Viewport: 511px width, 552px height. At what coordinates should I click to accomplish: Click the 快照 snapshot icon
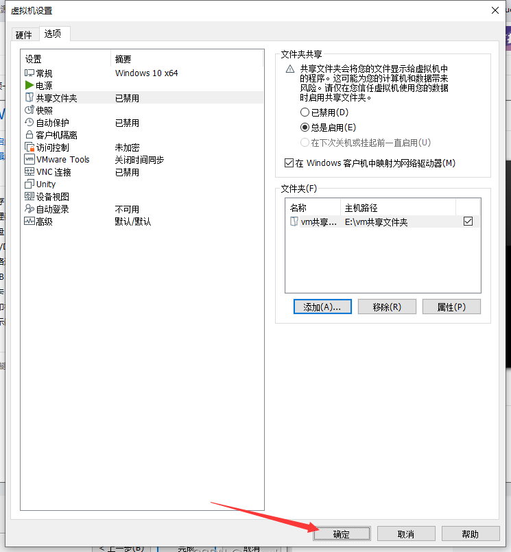click(x=29, y=110)
